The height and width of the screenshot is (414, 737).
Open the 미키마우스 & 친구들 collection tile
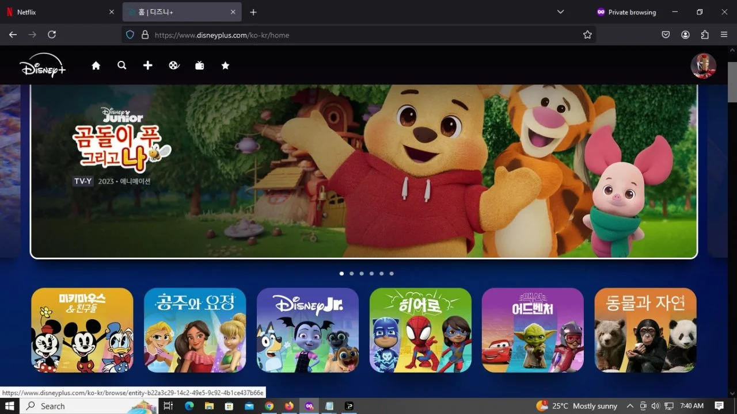82,330
